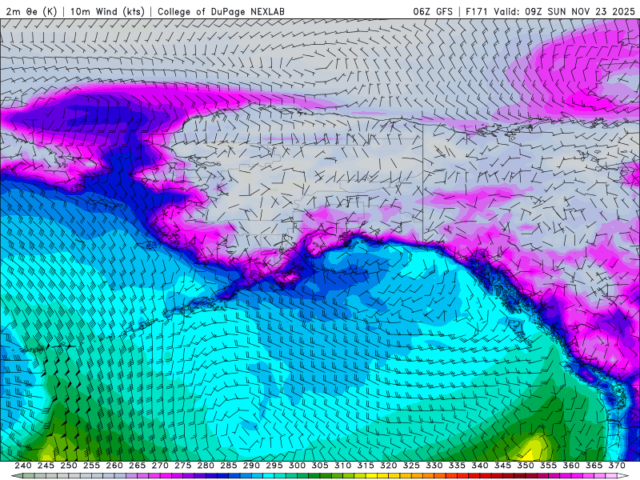The image size is (640, 480).
Task: Click the 300 value on the color scale
Action: click(x=297, y=466)
